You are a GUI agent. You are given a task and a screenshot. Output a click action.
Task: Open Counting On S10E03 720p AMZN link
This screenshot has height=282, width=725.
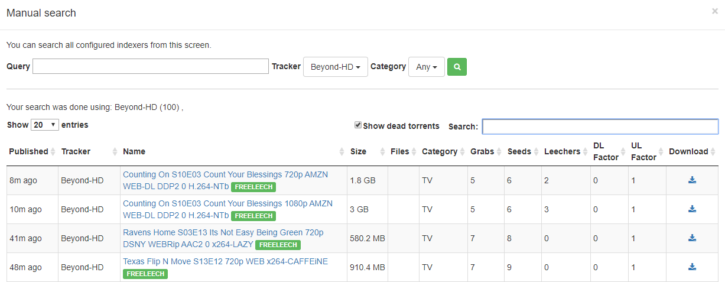point(225,180)
